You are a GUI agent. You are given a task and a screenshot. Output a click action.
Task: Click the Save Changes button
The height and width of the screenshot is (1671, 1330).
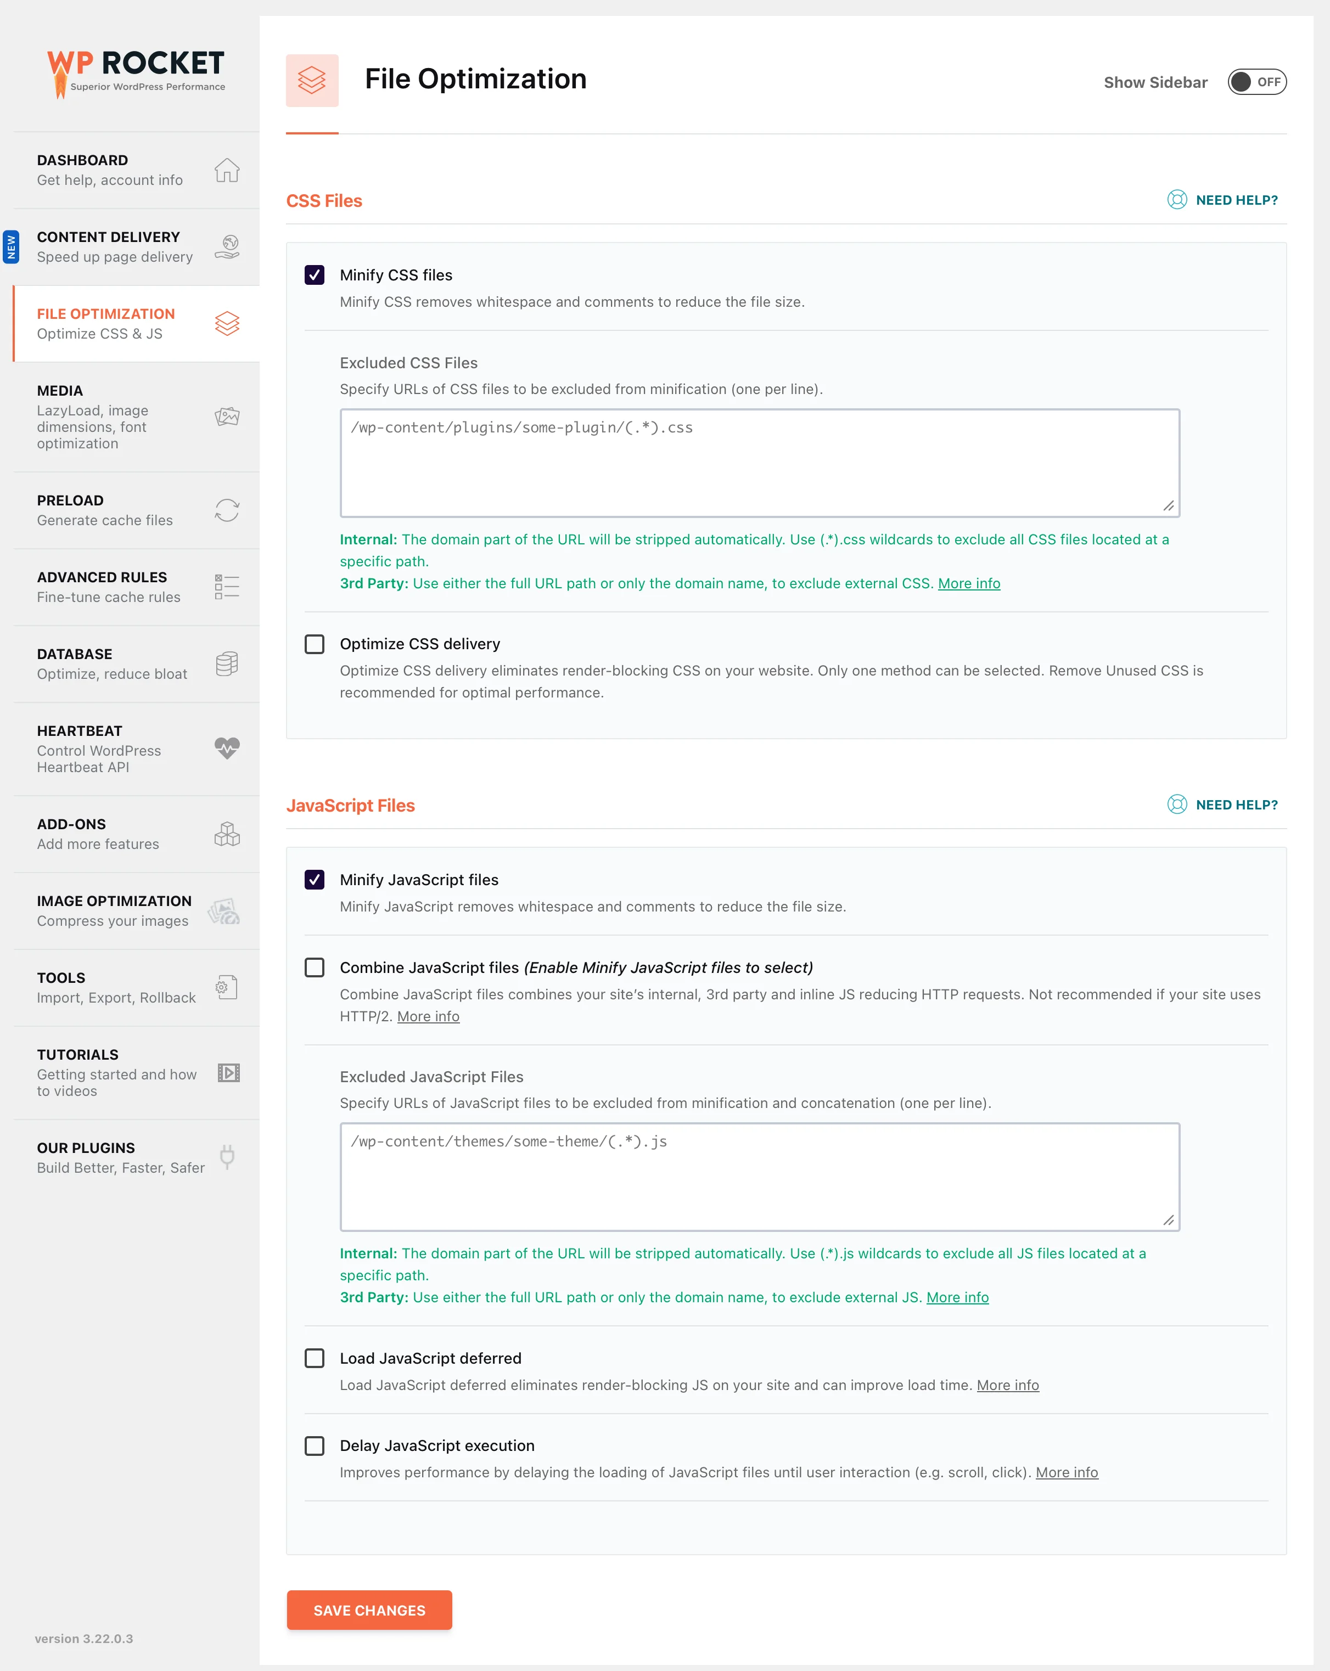(x=370, y=1610)
